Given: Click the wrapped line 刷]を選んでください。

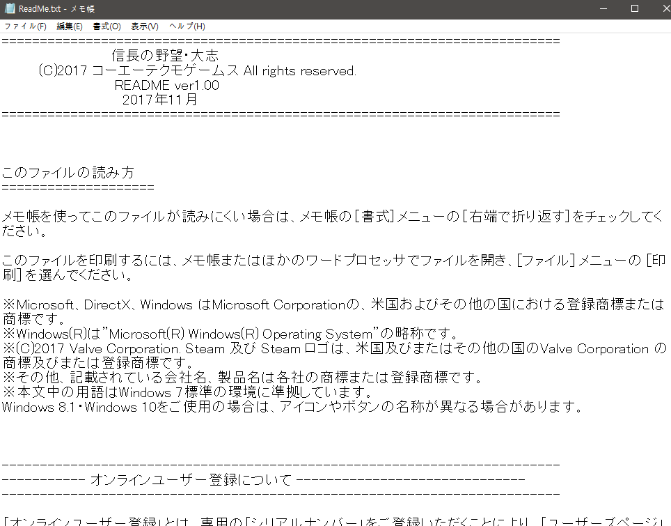Looking at the screenshot, I should tap(68, 274).
